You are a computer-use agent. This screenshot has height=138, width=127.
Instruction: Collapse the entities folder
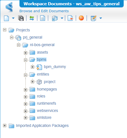click(25, 75)
